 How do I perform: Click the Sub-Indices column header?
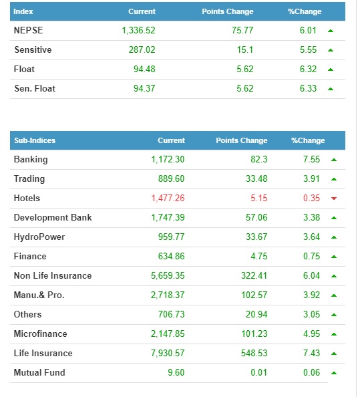point(35,140)
